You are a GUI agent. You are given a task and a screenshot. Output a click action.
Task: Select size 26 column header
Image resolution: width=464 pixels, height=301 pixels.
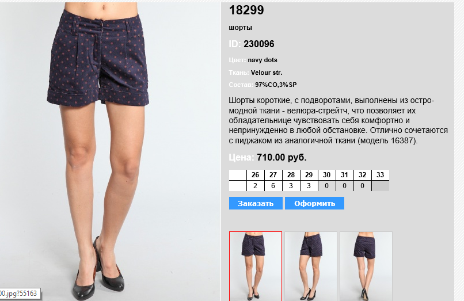256,175
